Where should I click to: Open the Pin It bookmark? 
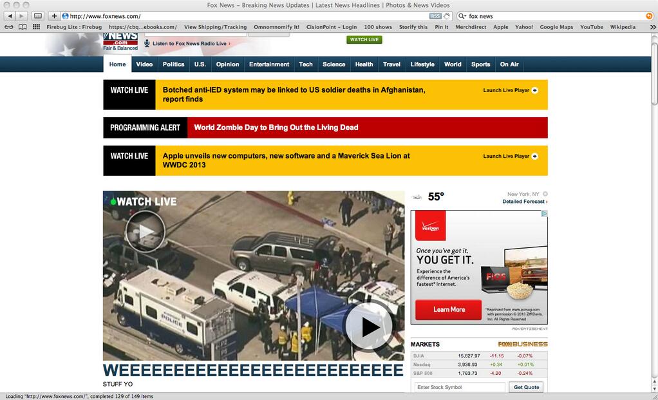(442, 27)
